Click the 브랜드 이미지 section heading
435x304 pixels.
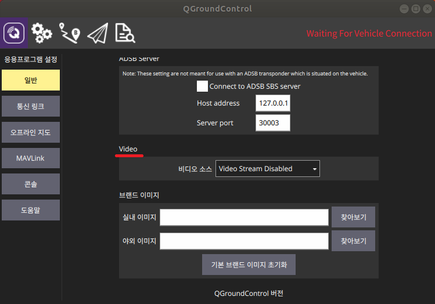139,196
